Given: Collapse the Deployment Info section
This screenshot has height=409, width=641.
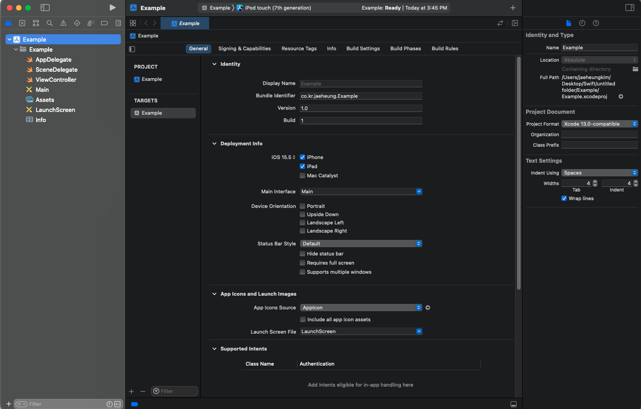Looking at the screenshot, I should coord(214,143).
